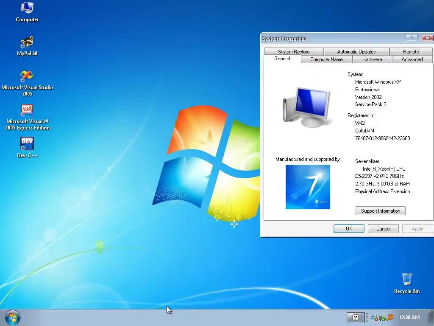Click the 'Registered to:' label

(x=361, y=115)
